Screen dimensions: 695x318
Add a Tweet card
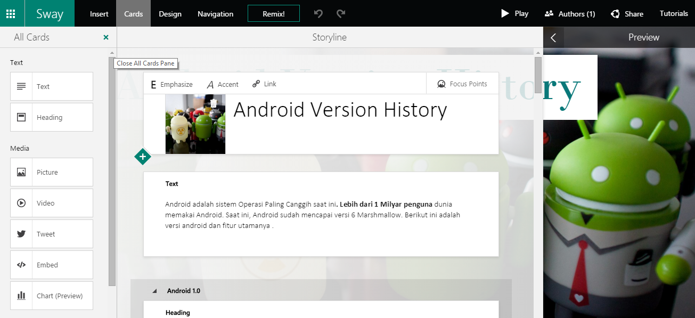(x=52, y=234)
